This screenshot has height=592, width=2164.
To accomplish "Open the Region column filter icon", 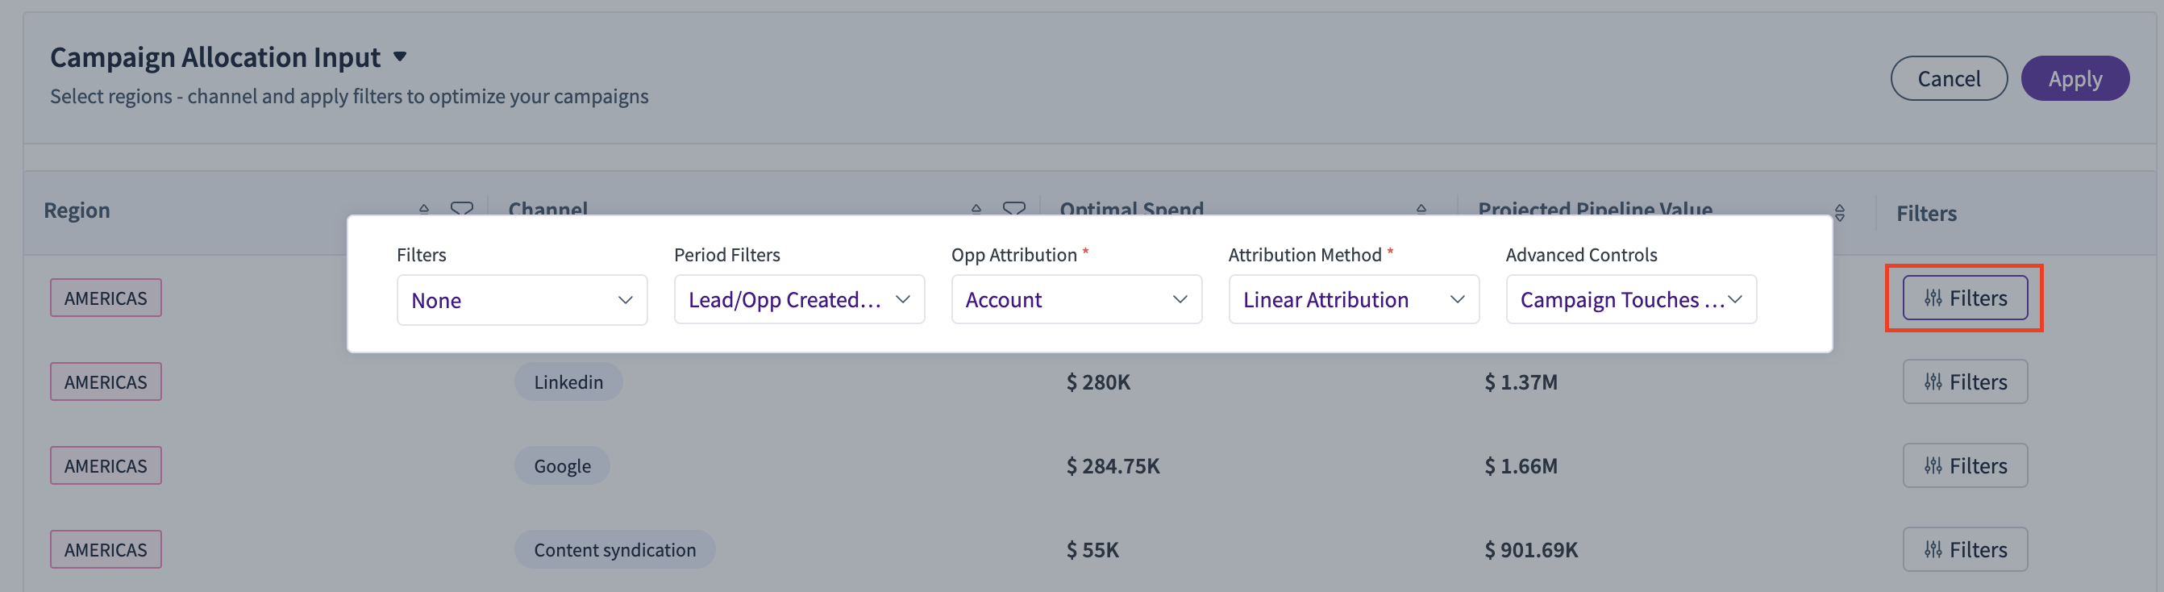I will click(461, 209).
